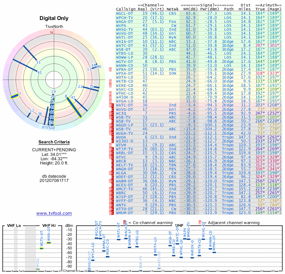Click the Digital Only title above the radar
This screenshot has height=274, width=285.
point(54,18)
